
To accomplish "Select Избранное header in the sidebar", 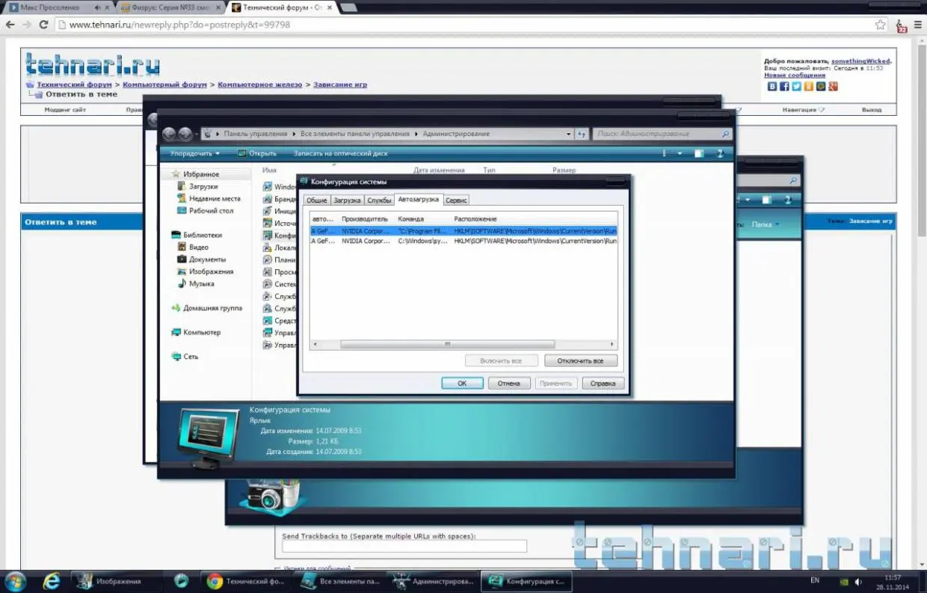I will click(201, 174).
